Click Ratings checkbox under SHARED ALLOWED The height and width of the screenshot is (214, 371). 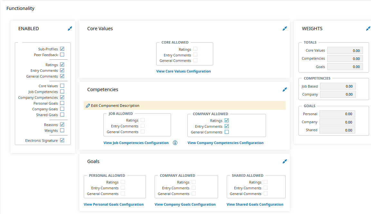coord(266,182)
